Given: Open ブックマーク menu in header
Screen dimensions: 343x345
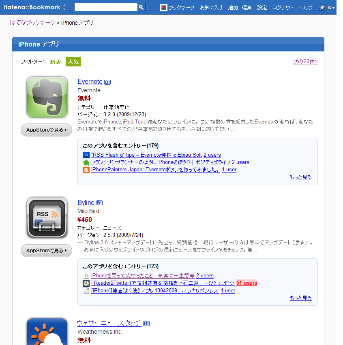Looking at the screenshot, I should point(182,8).
